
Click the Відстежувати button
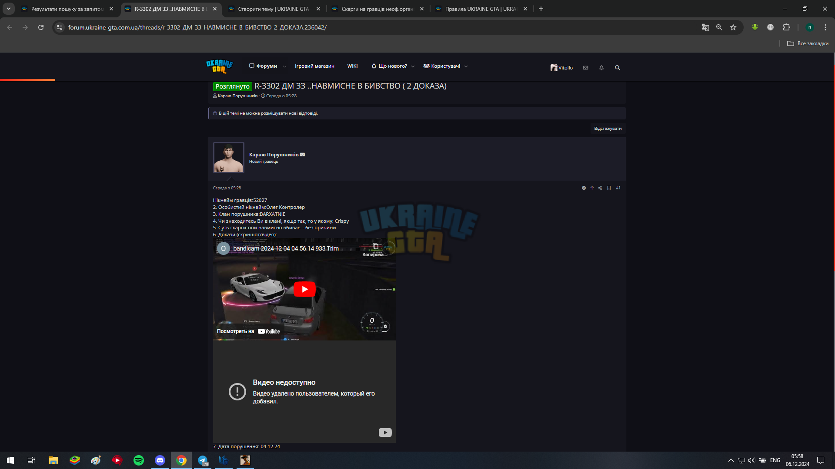[x=608, y=129]
